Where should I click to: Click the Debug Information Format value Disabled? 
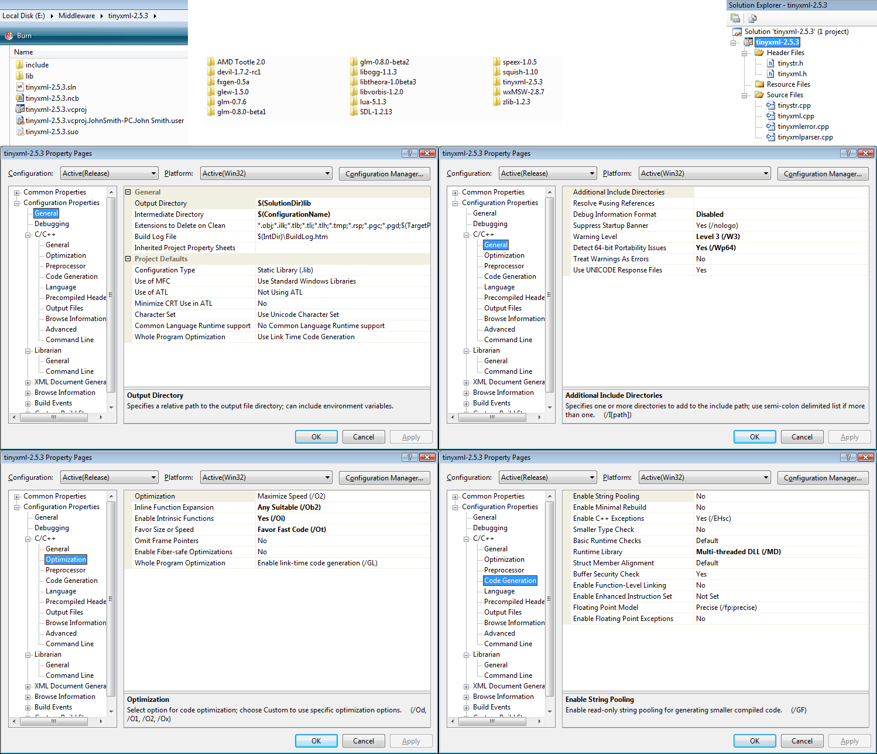click(x=710, y=214)
